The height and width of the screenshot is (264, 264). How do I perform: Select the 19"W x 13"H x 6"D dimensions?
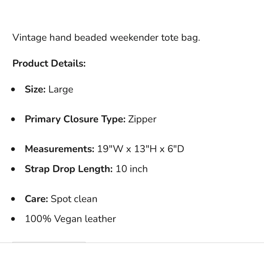point(141,149)
